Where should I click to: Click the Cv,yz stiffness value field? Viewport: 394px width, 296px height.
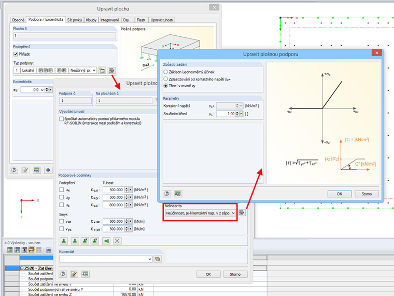[114, 229]
